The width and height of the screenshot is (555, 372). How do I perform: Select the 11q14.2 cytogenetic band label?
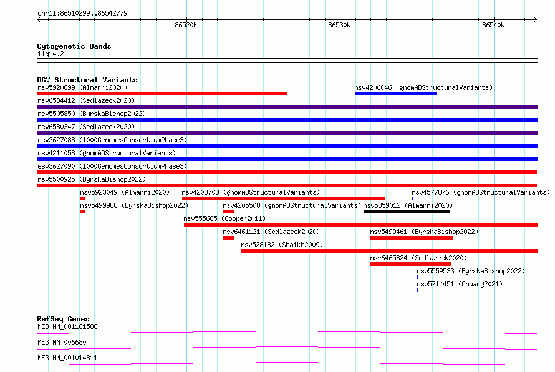pyautogui.click(x=51, y=54)
